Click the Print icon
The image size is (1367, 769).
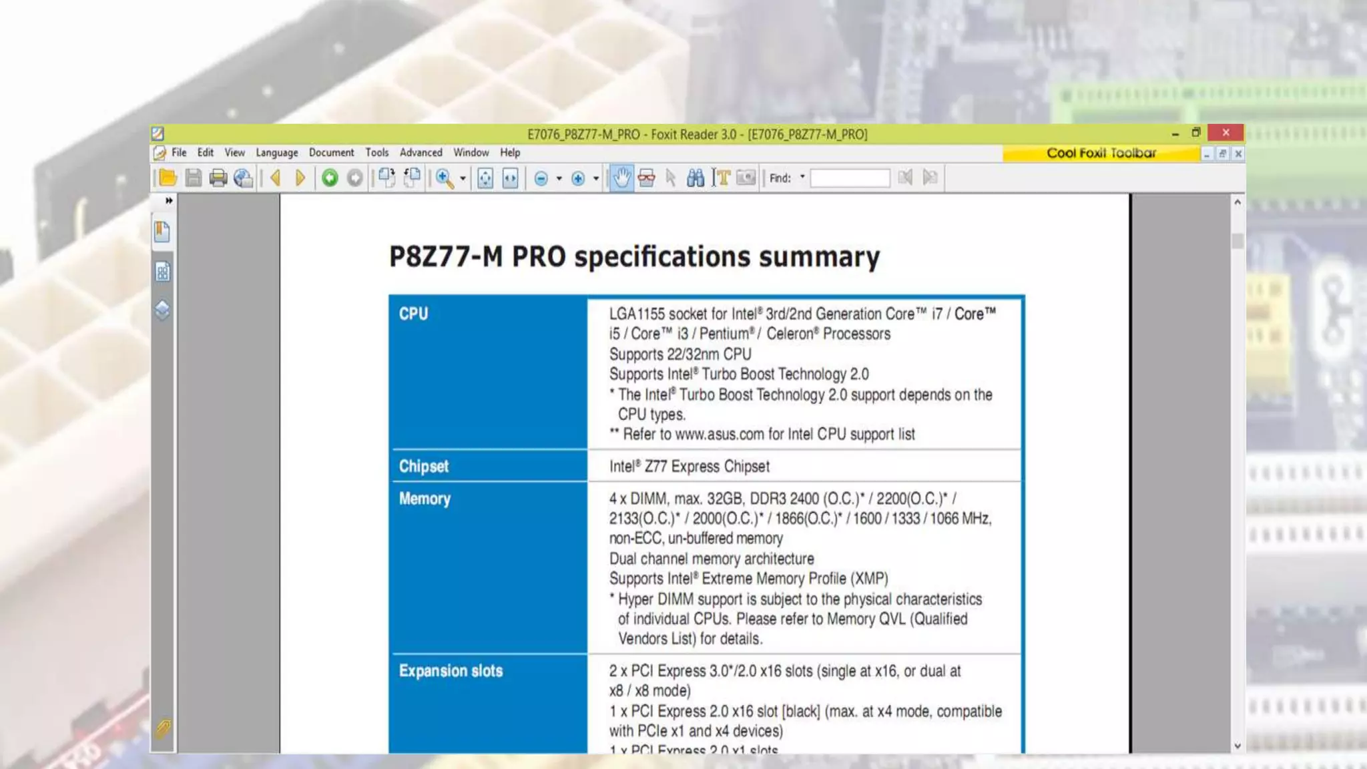218,178
